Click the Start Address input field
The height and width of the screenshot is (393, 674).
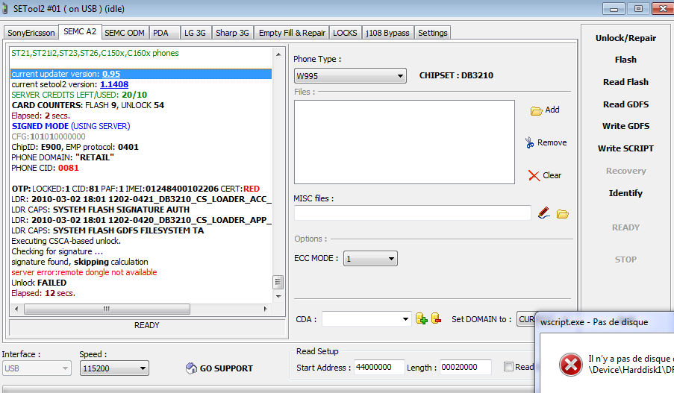pyautogui.click(x=378, y=367)
